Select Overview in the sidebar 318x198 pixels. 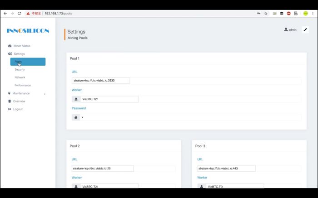click(x=19, y=101)
